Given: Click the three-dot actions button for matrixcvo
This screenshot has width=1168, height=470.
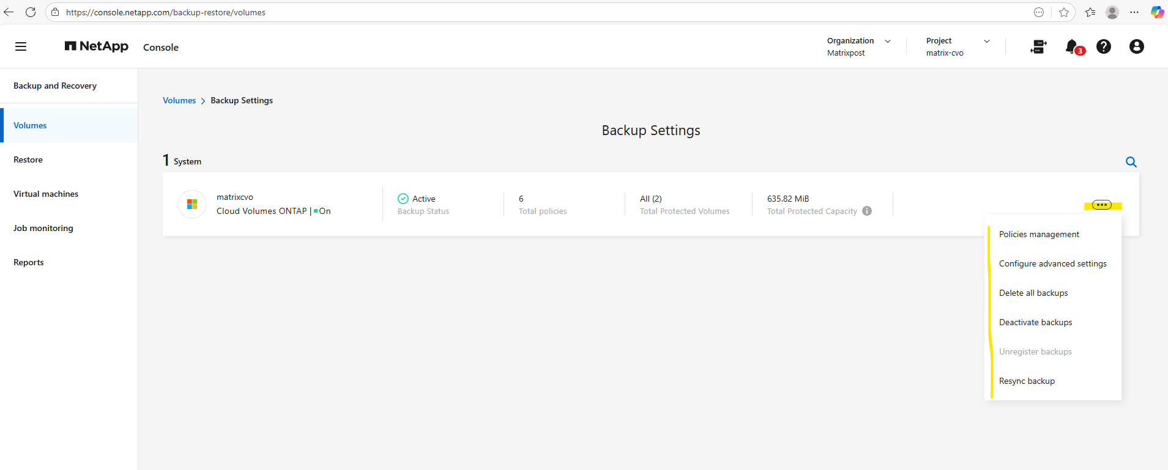Looking at the screenshot, I should [1101, 205].
